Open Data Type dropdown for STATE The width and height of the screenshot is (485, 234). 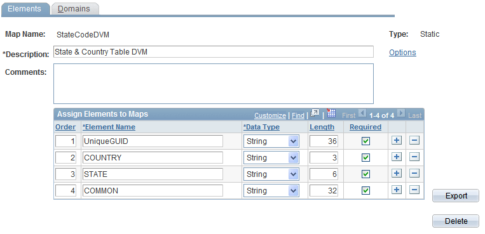(271, 174)
